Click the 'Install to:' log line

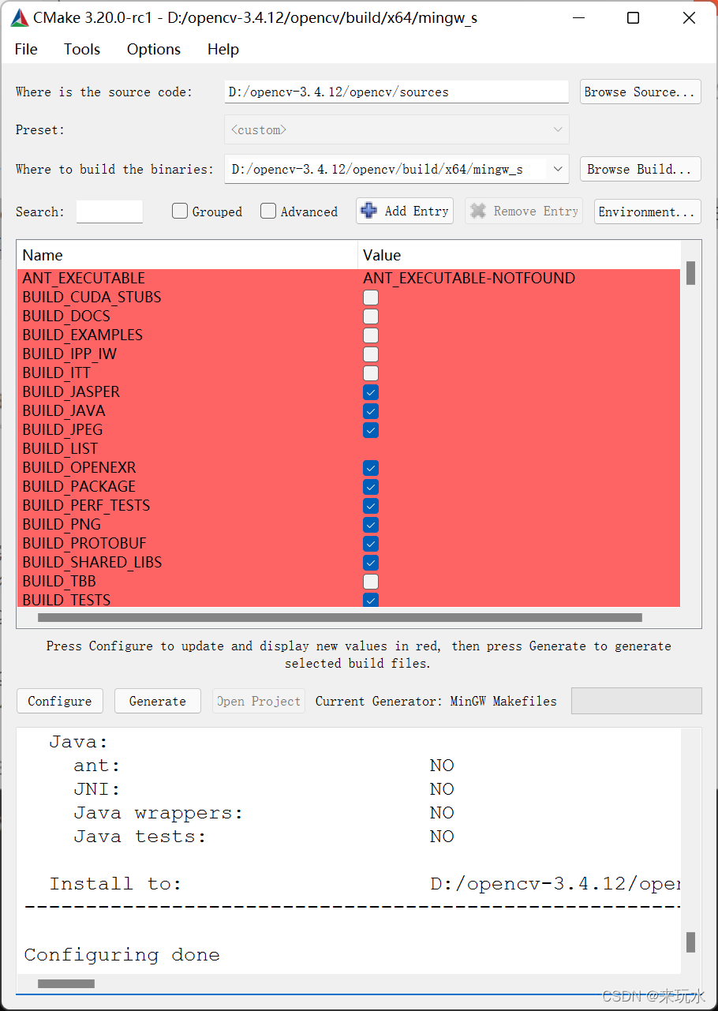pyautogui.click(x=115, y=884)
